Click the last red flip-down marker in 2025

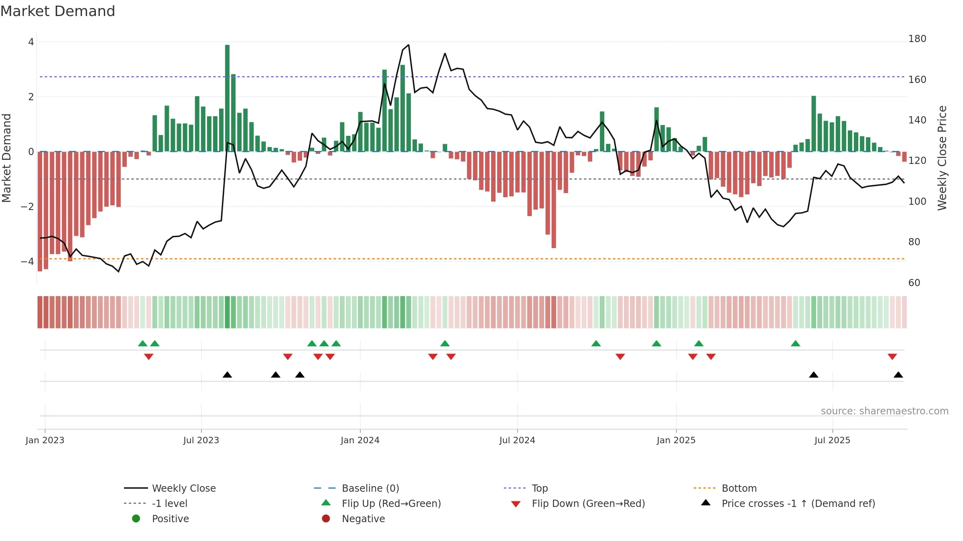892,357
